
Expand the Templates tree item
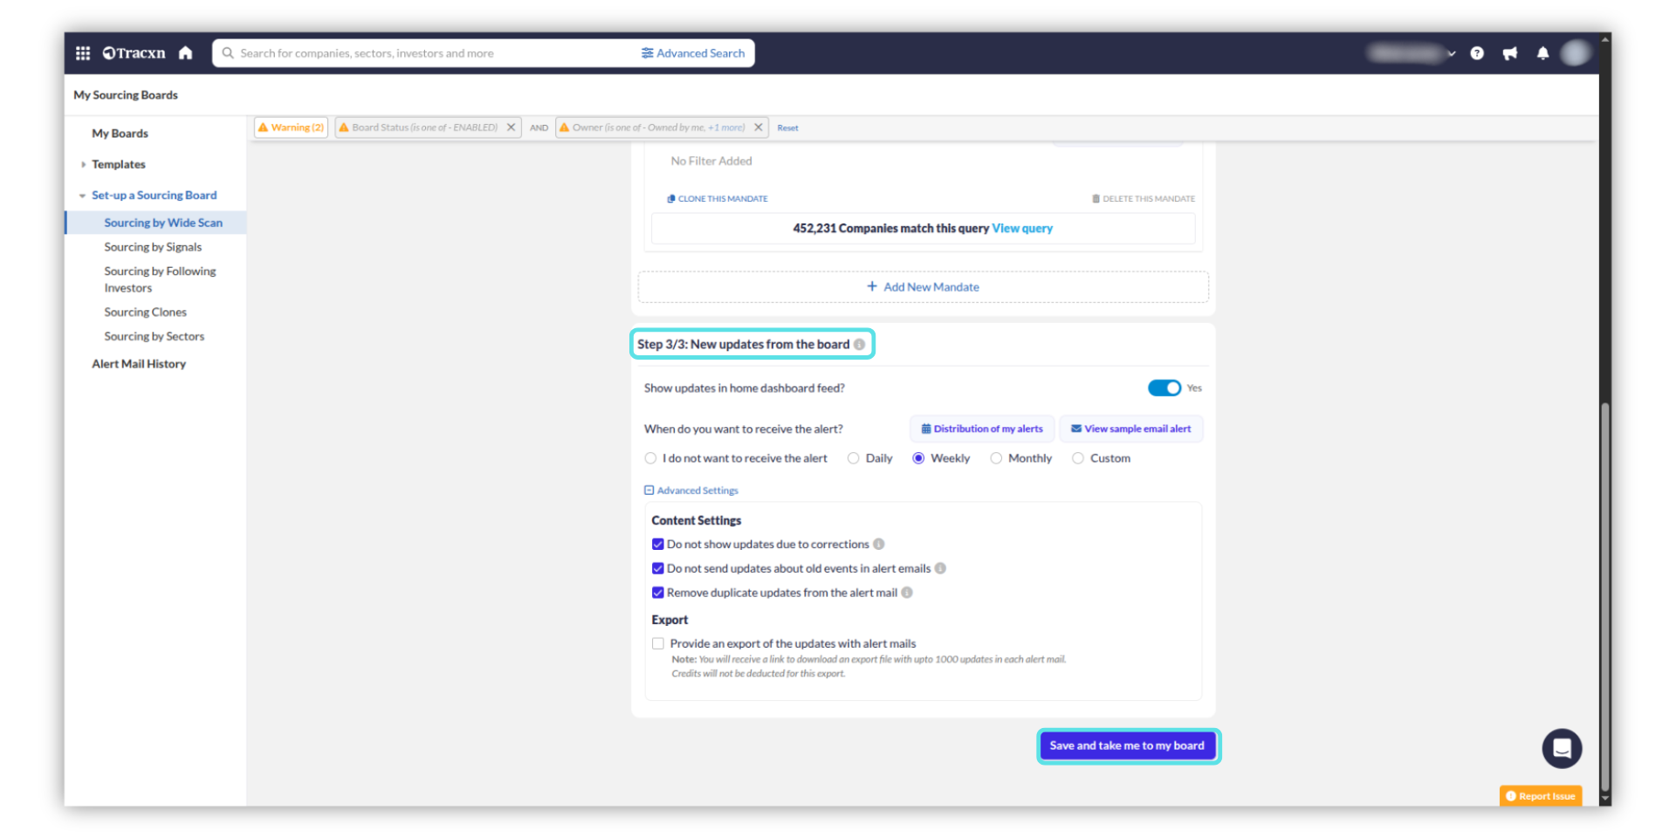click(x=84, y=164)
